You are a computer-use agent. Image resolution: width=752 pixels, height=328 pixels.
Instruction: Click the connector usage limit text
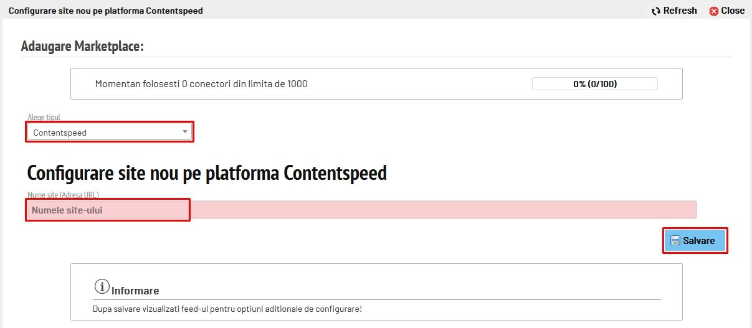click(x=201, y=84)
